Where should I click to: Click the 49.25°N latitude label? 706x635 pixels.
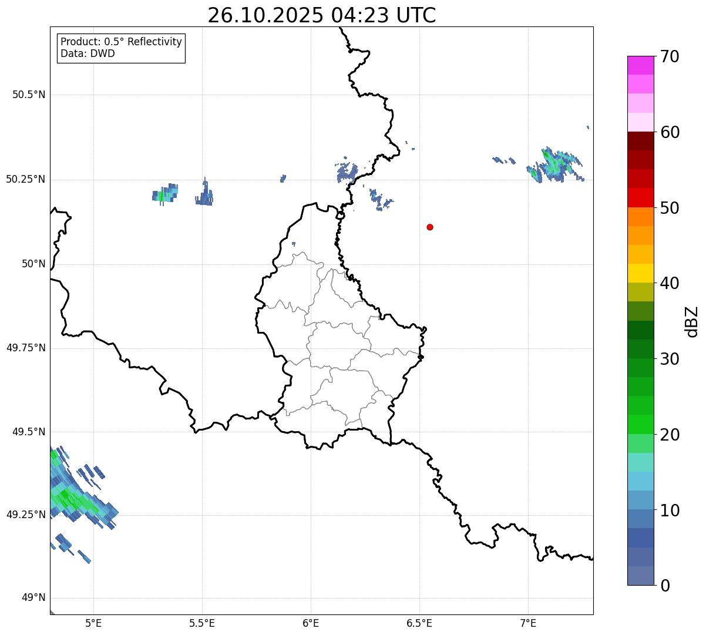25,515
